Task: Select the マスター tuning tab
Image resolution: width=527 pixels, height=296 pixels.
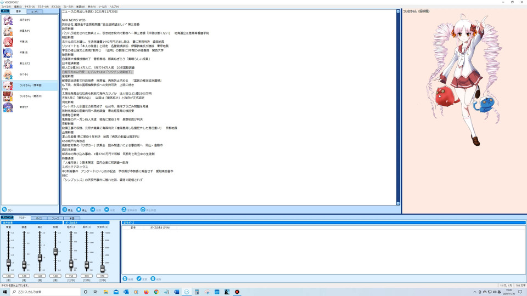Action: 22,218
